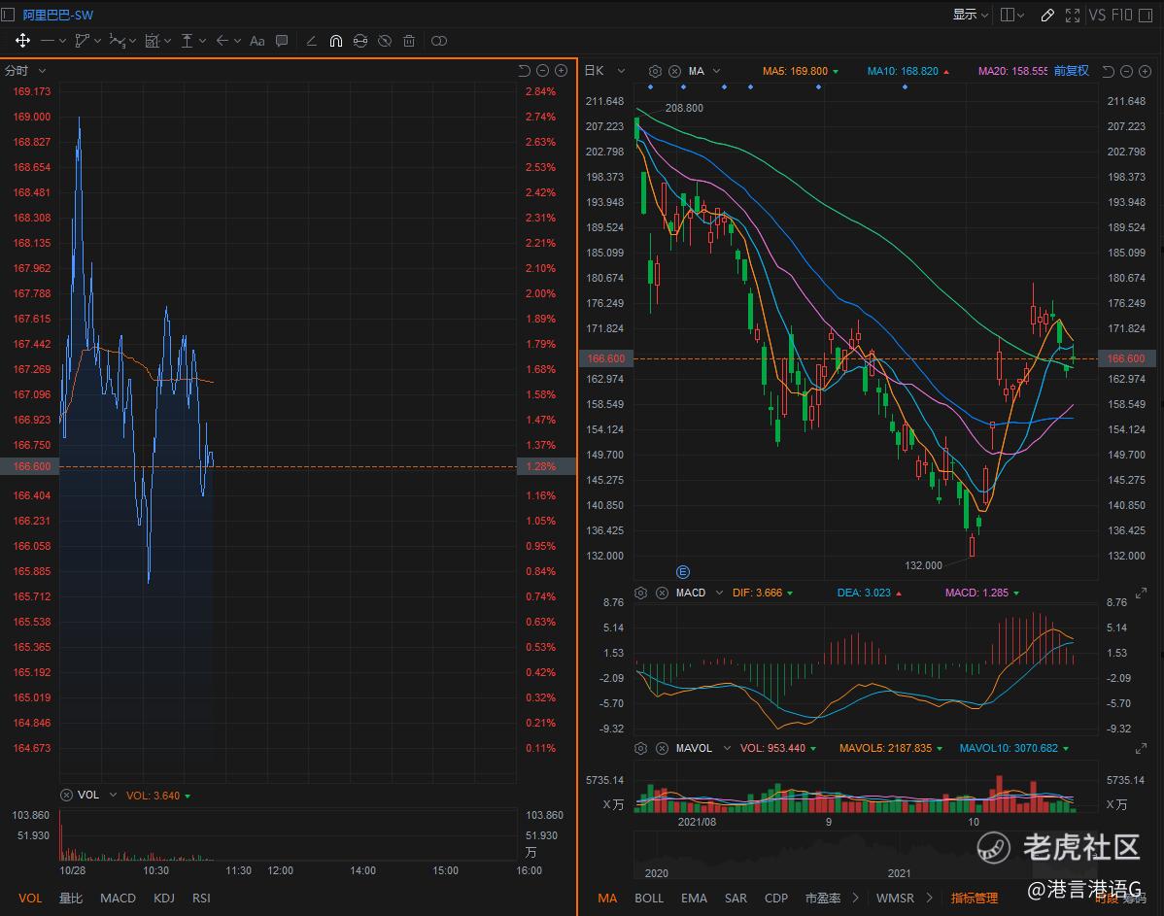Change MACD indicator type dropdown

pos(719,593)
